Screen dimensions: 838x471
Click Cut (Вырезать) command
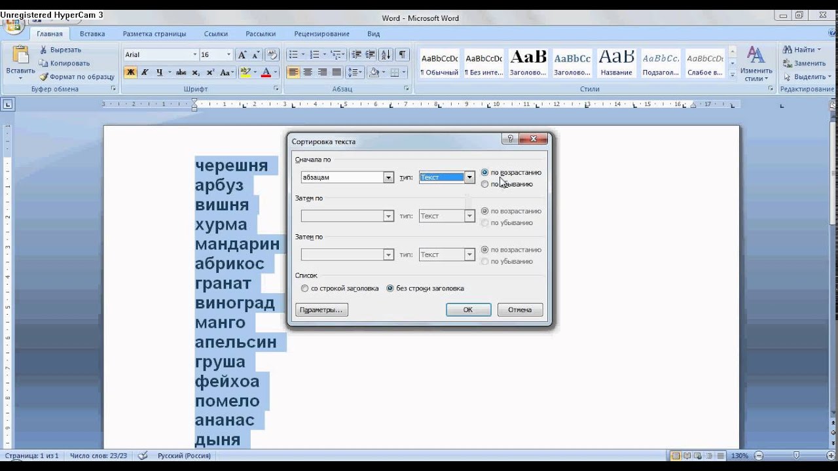(x=60, y=50)
